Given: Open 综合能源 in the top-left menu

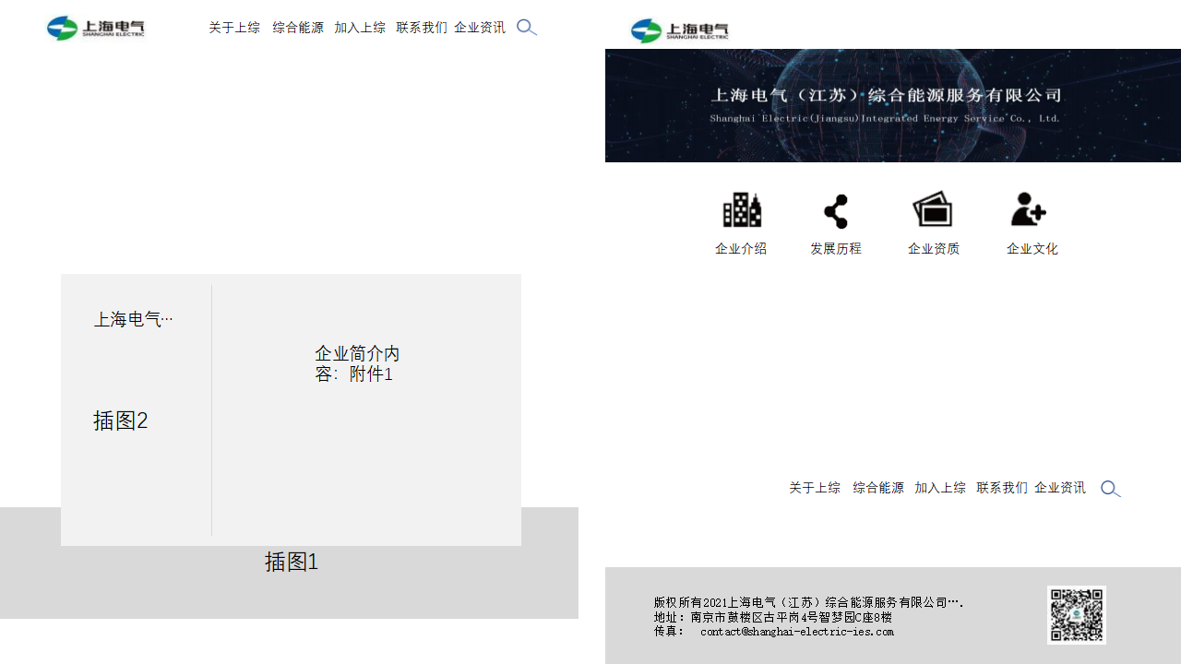Looking at the screenshot, I should click(298, 28).
